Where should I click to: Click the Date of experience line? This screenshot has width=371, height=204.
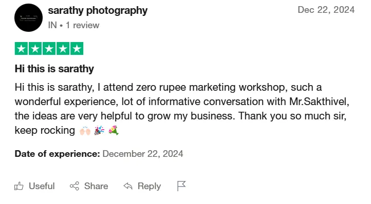click(99, 154)
